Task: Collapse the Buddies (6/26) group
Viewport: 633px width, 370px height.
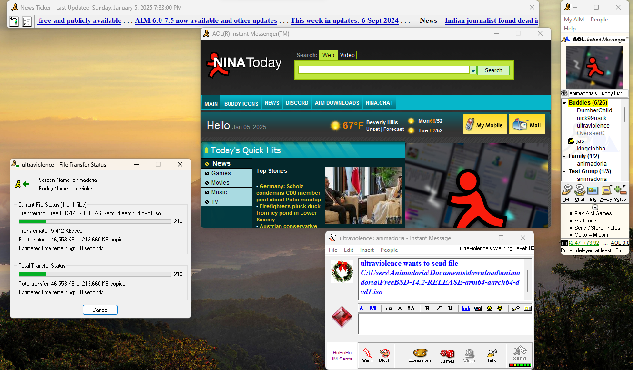Action: pos(564,103)
